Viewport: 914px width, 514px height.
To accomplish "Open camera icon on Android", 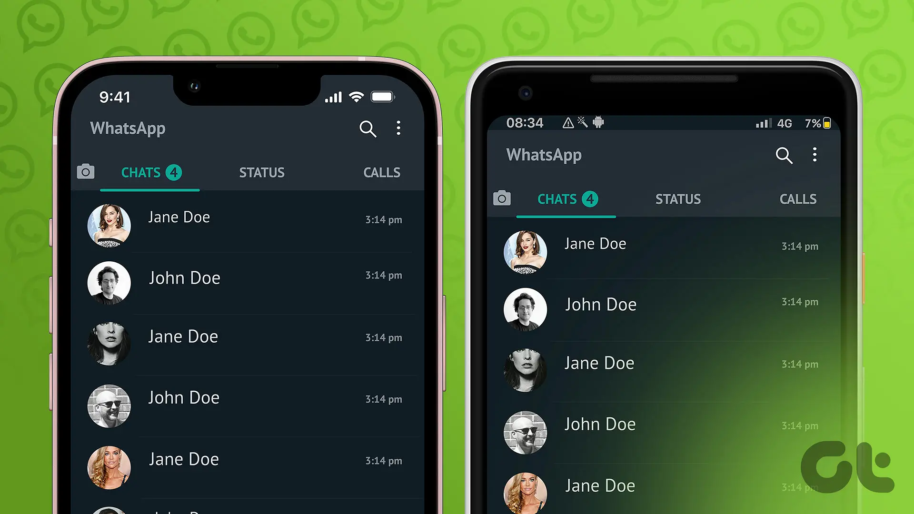I will point(503,199).
